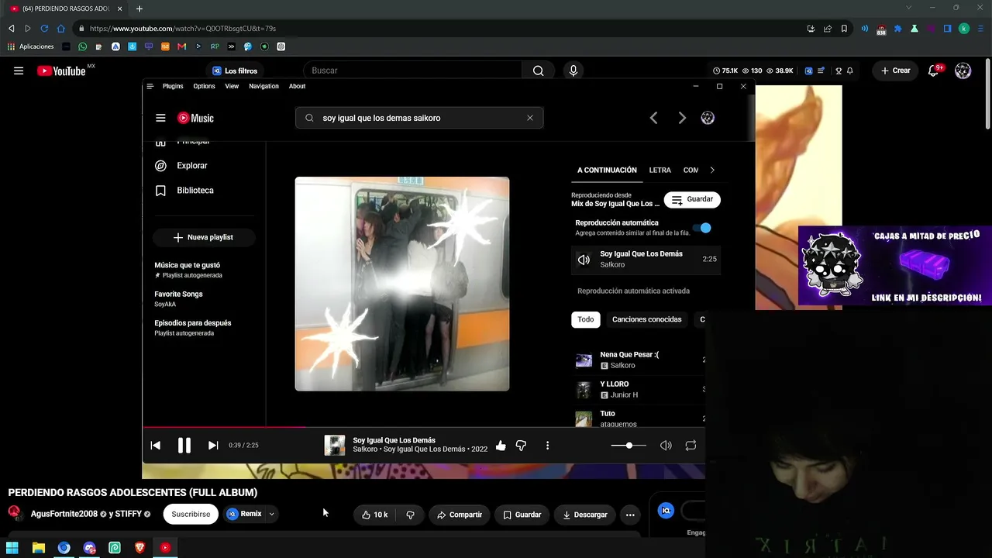Open more video actions ellipsis
992x558 pixels.
pos(630,515)
